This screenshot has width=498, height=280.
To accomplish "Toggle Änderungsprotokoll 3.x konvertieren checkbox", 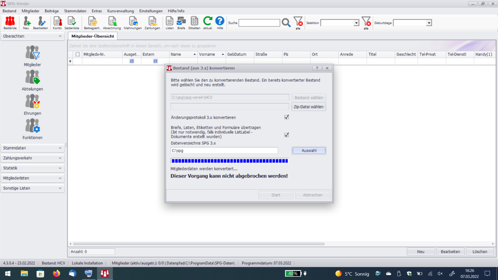I will point(287,117).
